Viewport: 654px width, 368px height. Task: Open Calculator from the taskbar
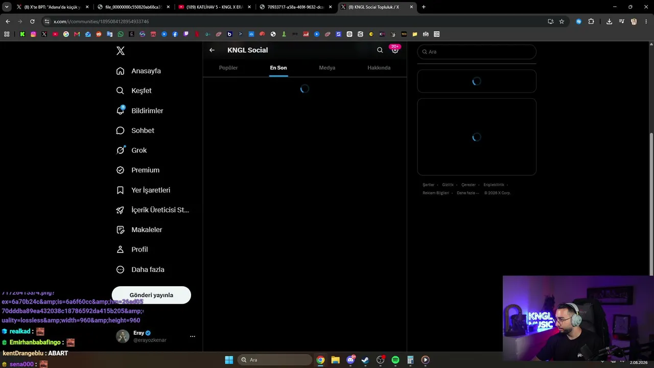tap(410, 360)
